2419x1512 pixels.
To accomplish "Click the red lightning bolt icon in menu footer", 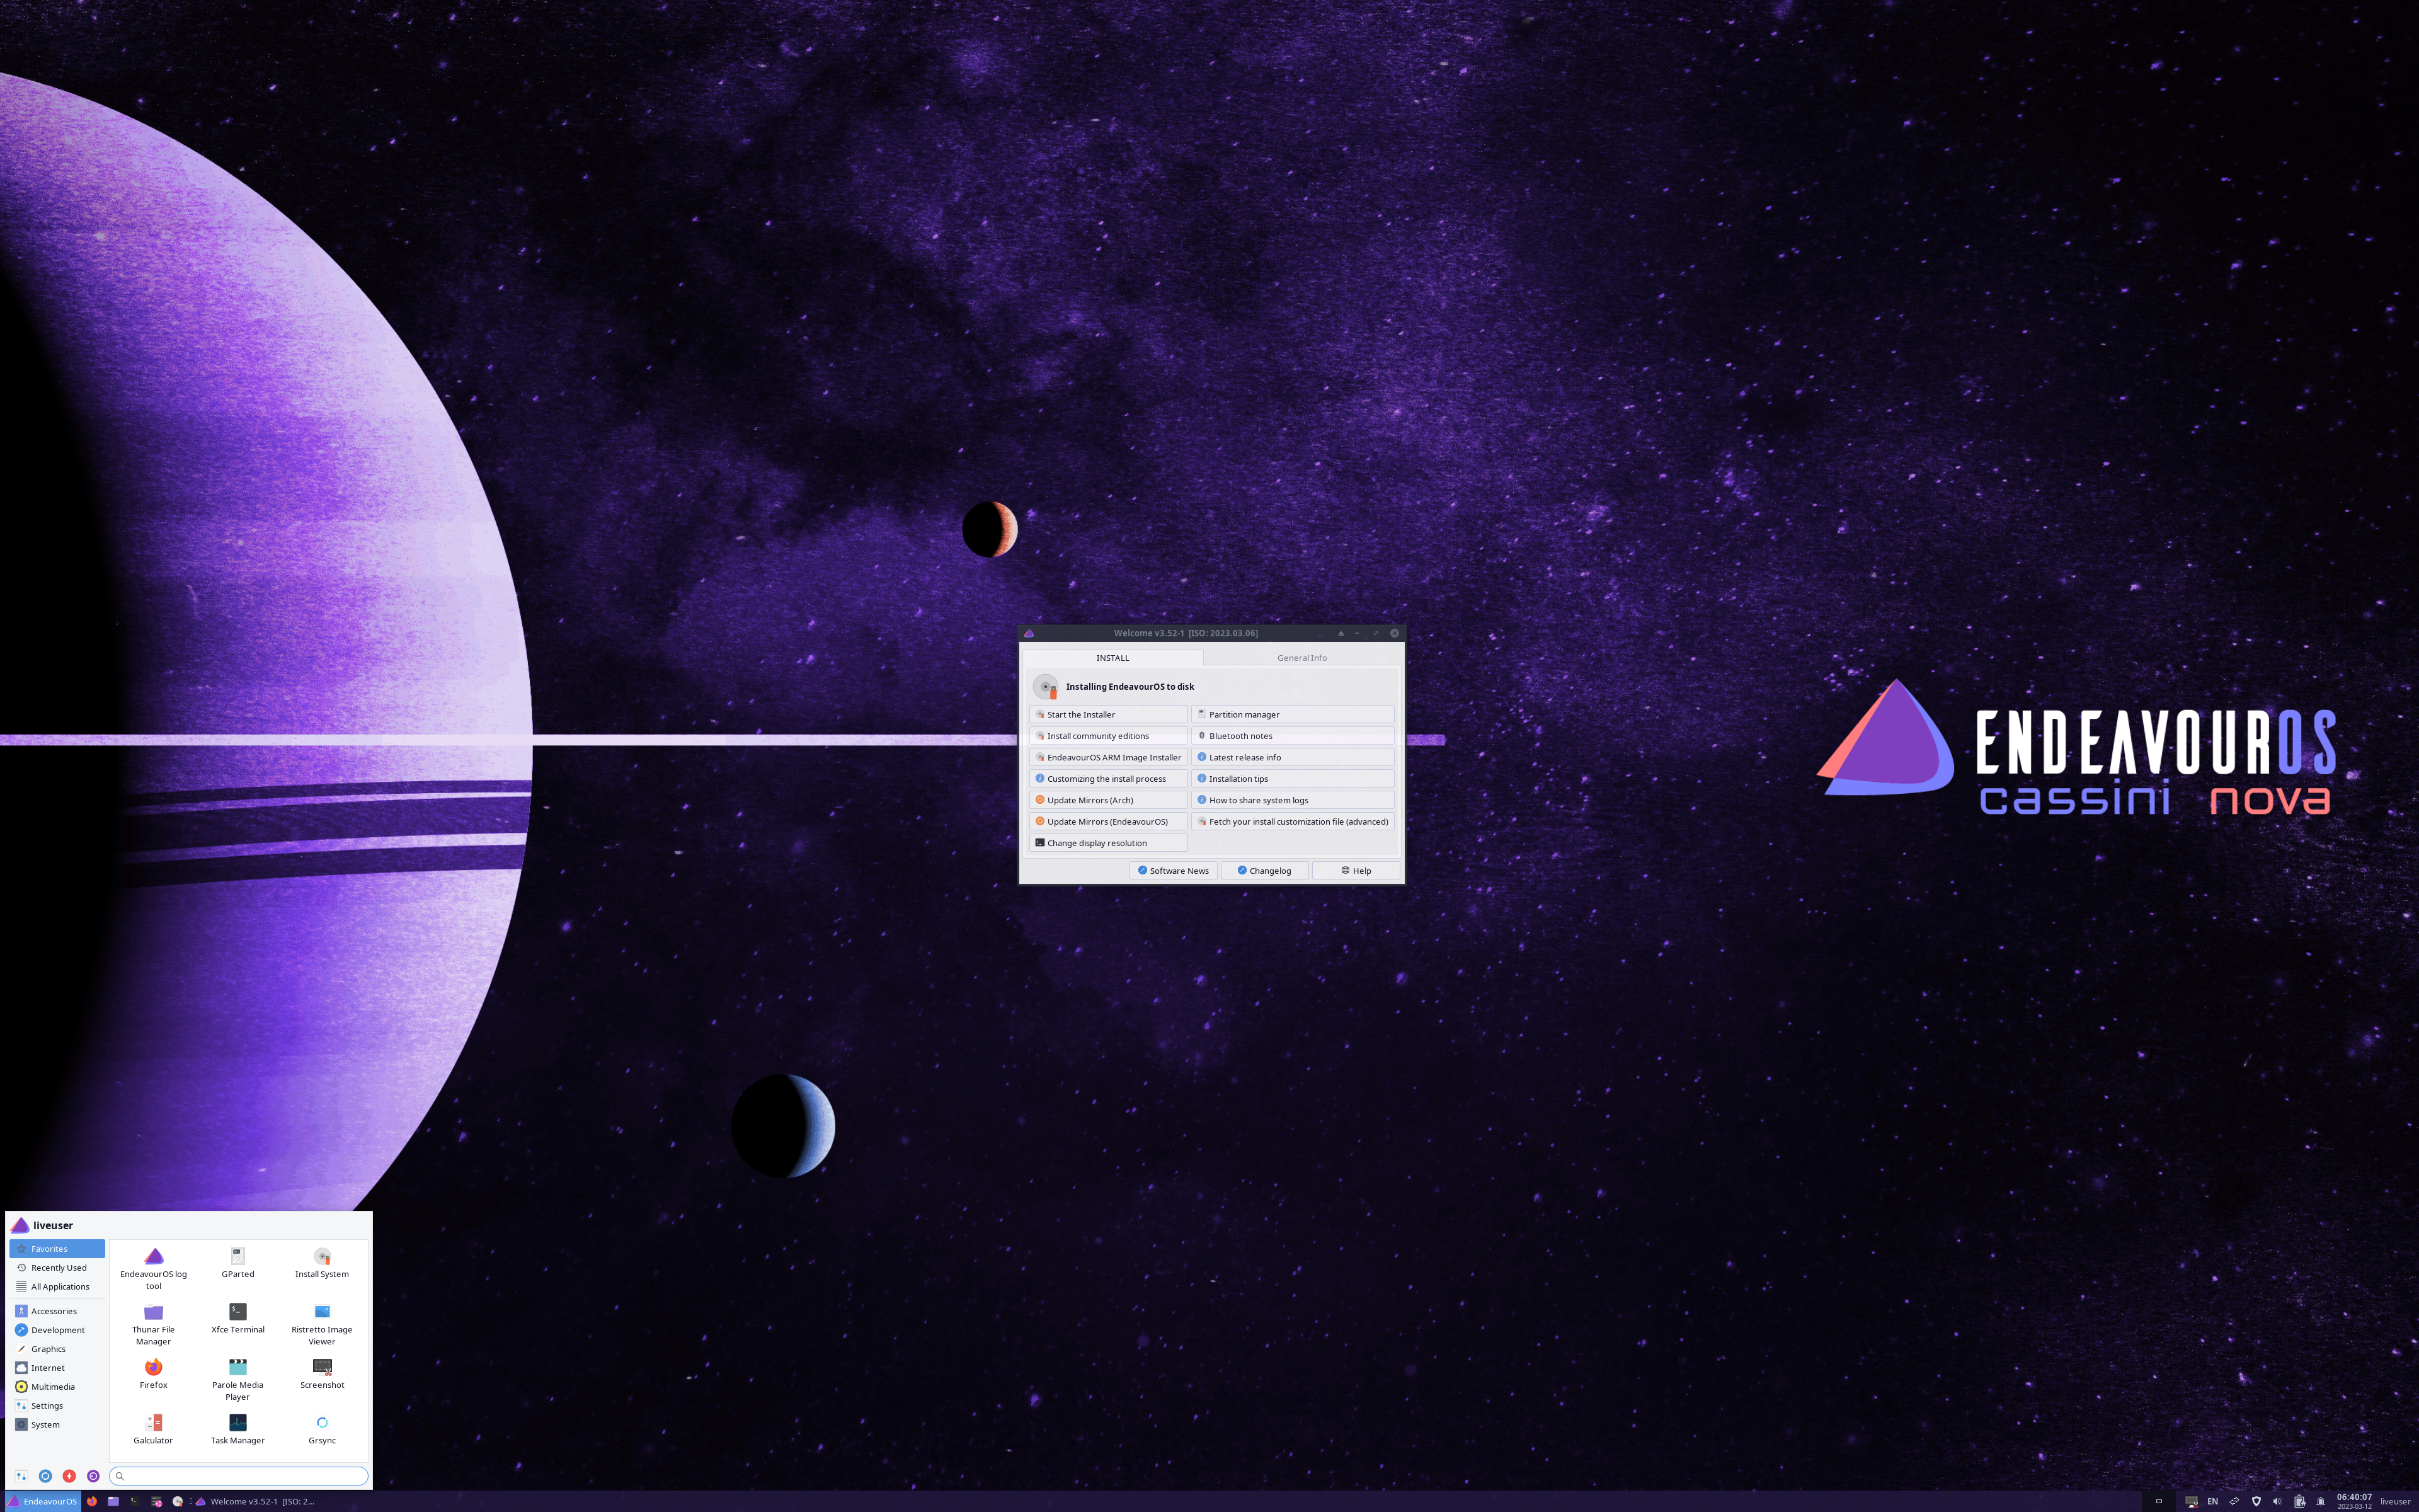I will click(x=69, y=1476).
